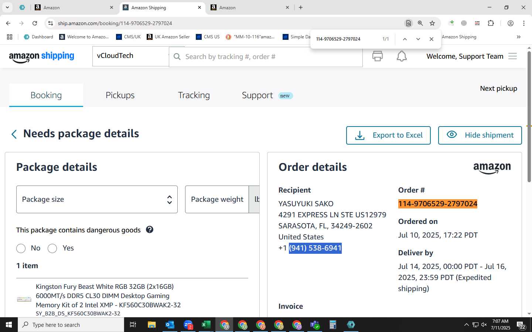The width and height of the screenshot is (532, 332).
Task: Open the Chrome extensions puzzle icon
Action: (491, 23)
